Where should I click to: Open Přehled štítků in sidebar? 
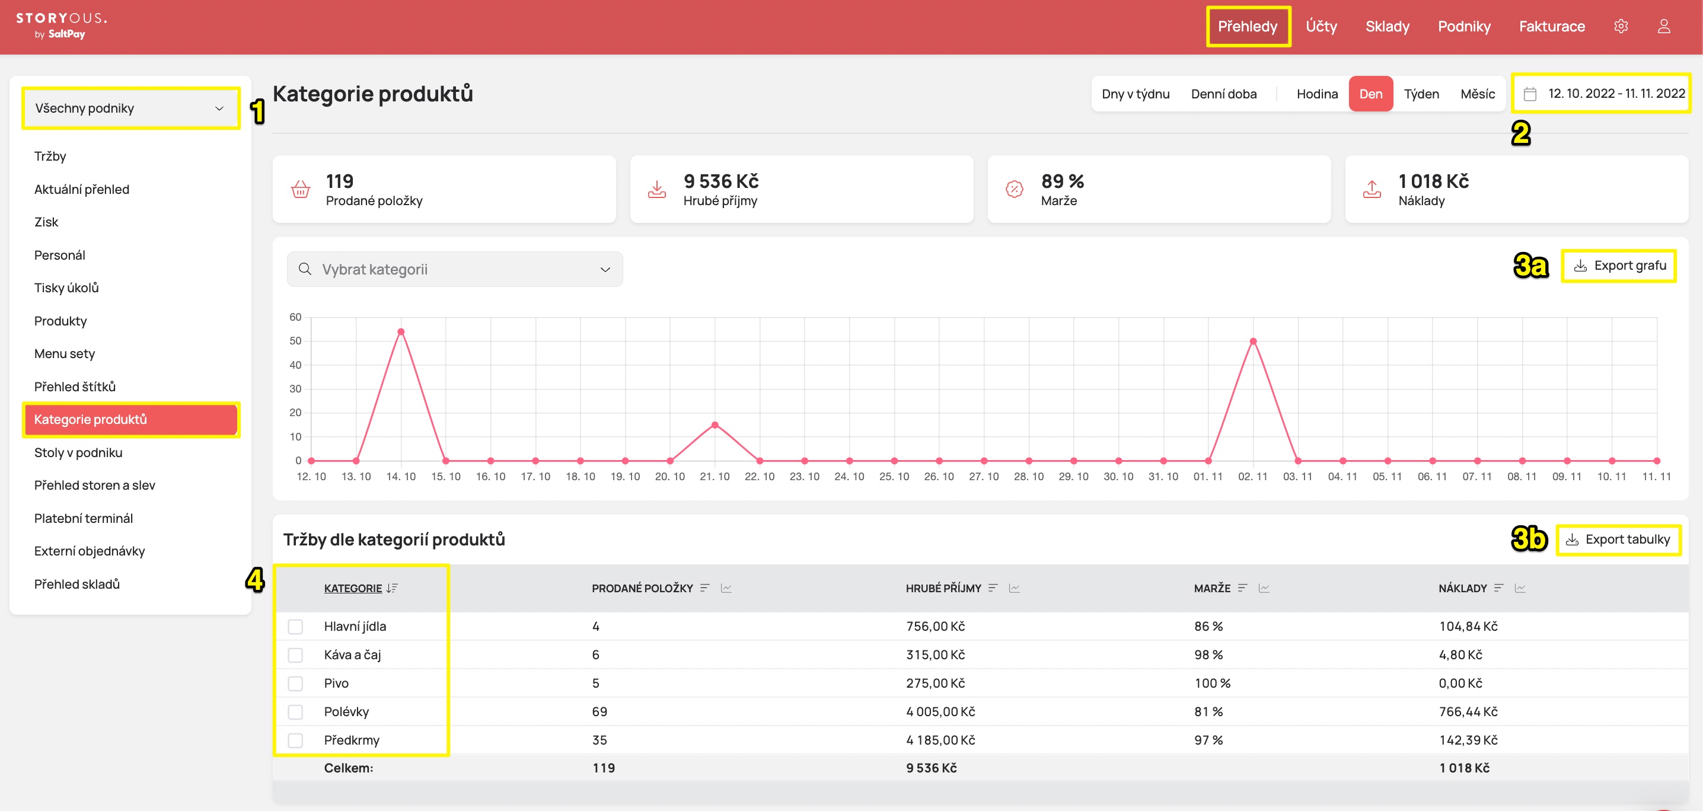point(75,387)
